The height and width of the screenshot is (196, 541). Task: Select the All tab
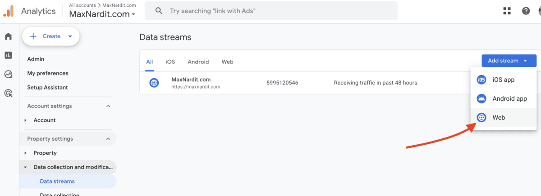click(x=150, y=62)
